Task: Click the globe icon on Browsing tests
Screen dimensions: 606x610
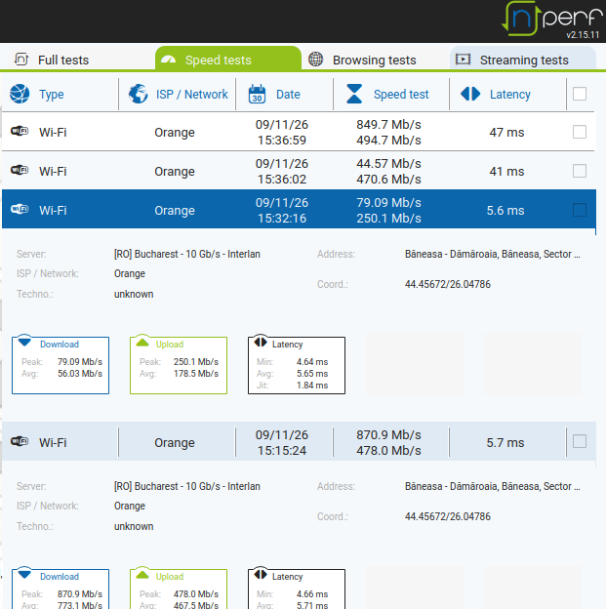Action: [x=315, y=60]
